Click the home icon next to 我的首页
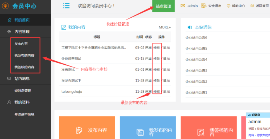Image resolution: width=270 pixels, height=139 pixels. coord(10,20)
